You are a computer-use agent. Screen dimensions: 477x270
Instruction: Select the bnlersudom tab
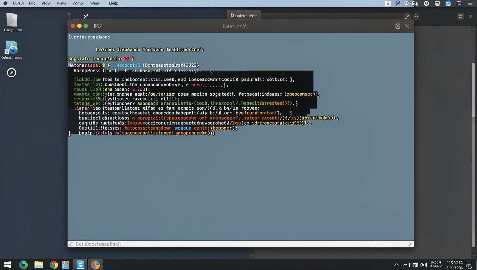(x=244, y=15)
